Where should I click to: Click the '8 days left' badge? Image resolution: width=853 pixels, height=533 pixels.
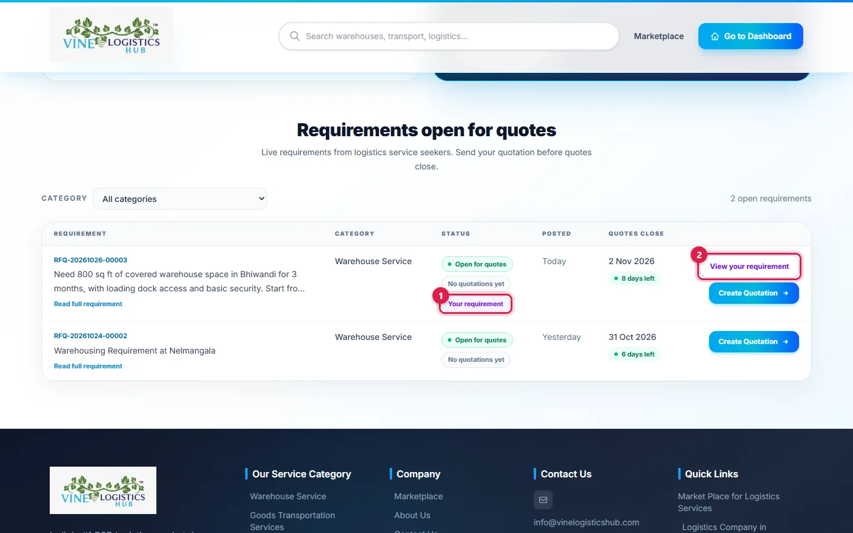634,278
